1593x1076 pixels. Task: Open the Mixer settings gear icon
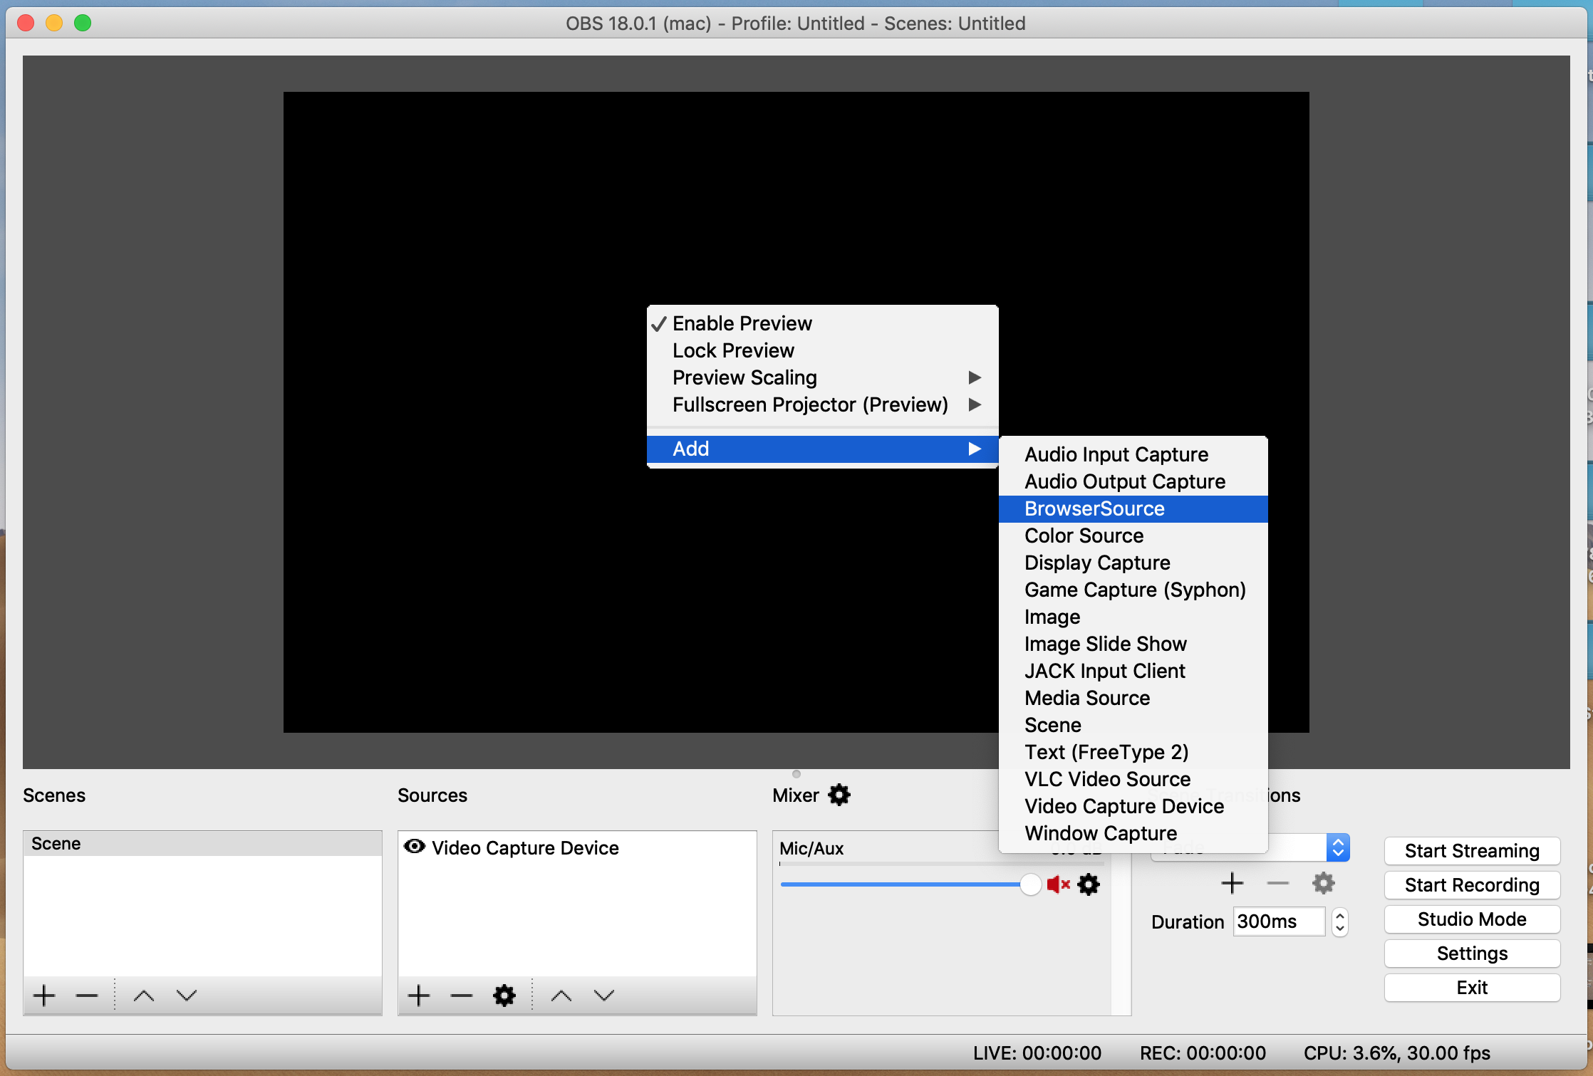point(840,795)
